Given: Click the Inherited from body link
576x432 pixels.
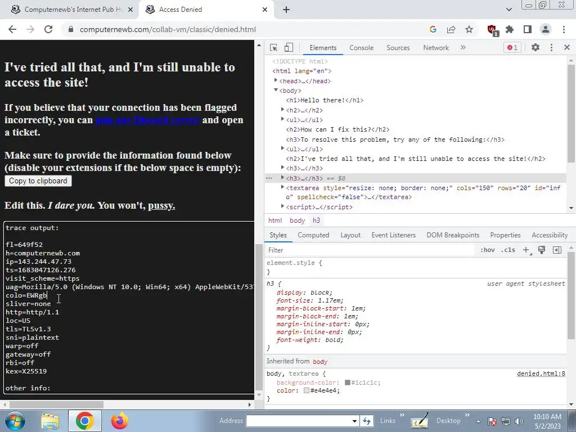Looking at the screenshot, I should [x=320, y=362].
